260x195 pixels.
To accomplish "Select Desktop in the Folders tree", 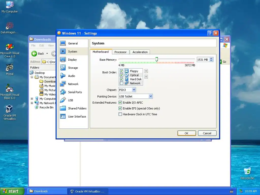I will click(x=40, y=73).
